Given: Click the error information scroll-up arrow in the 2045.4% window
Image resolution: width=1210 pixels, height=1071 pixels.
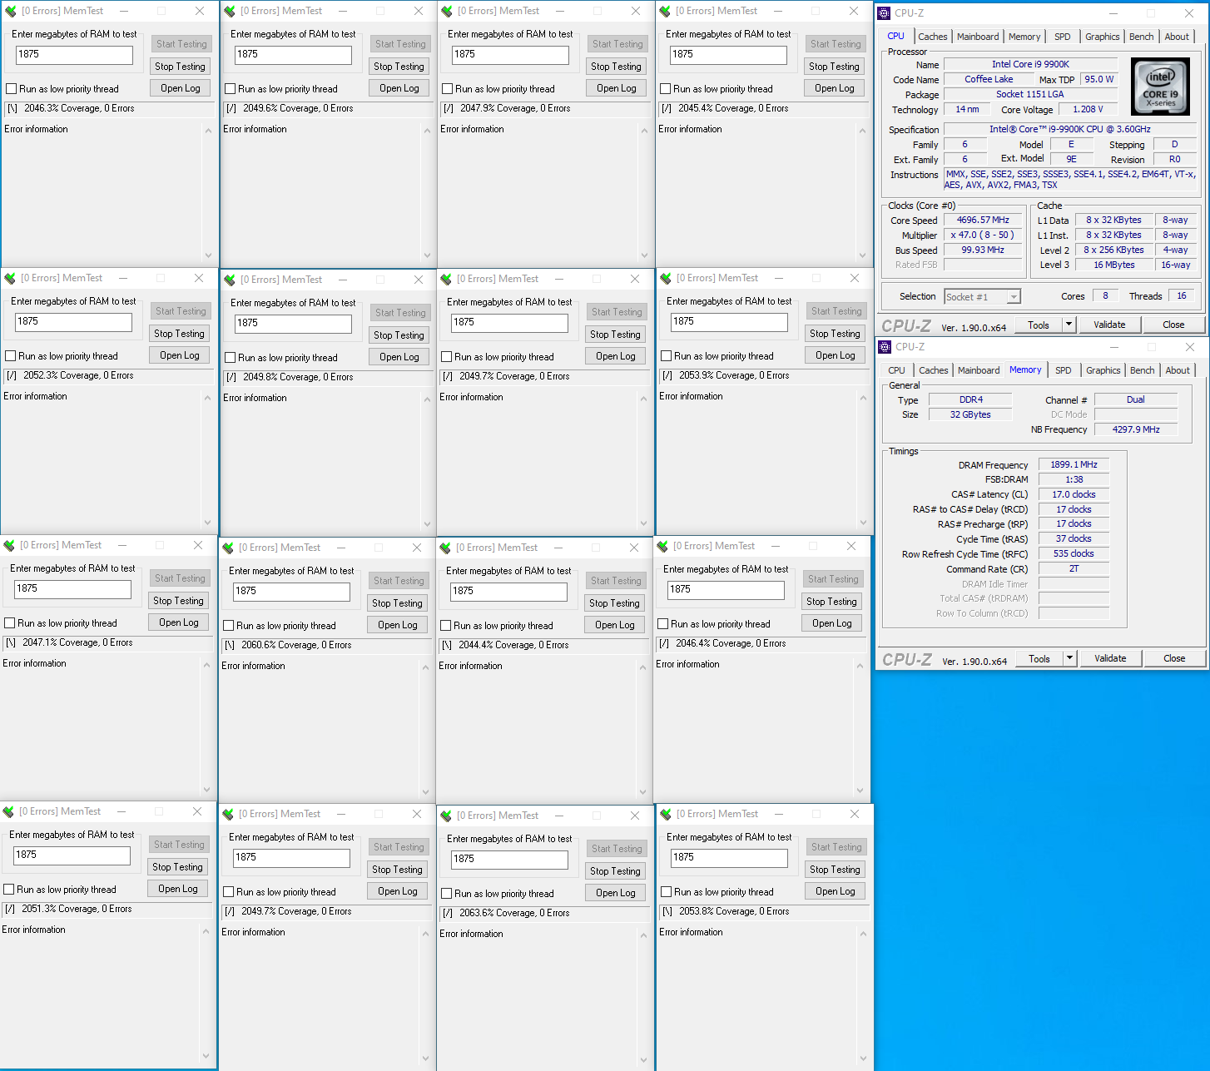Looking at the screenshot, I should coord(862,131).
